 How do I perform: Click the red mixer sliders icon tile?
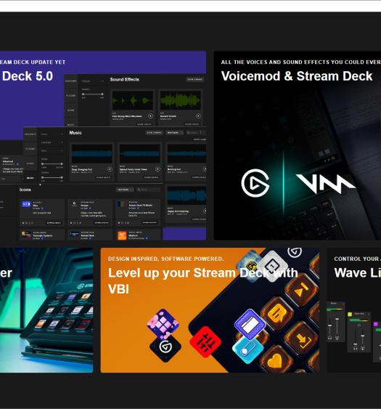click(205, 342)
